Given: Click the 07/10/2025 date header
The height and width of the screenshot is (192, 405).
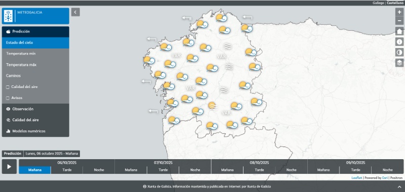Looking at the screenshot, I should click(x=163, y=163).
